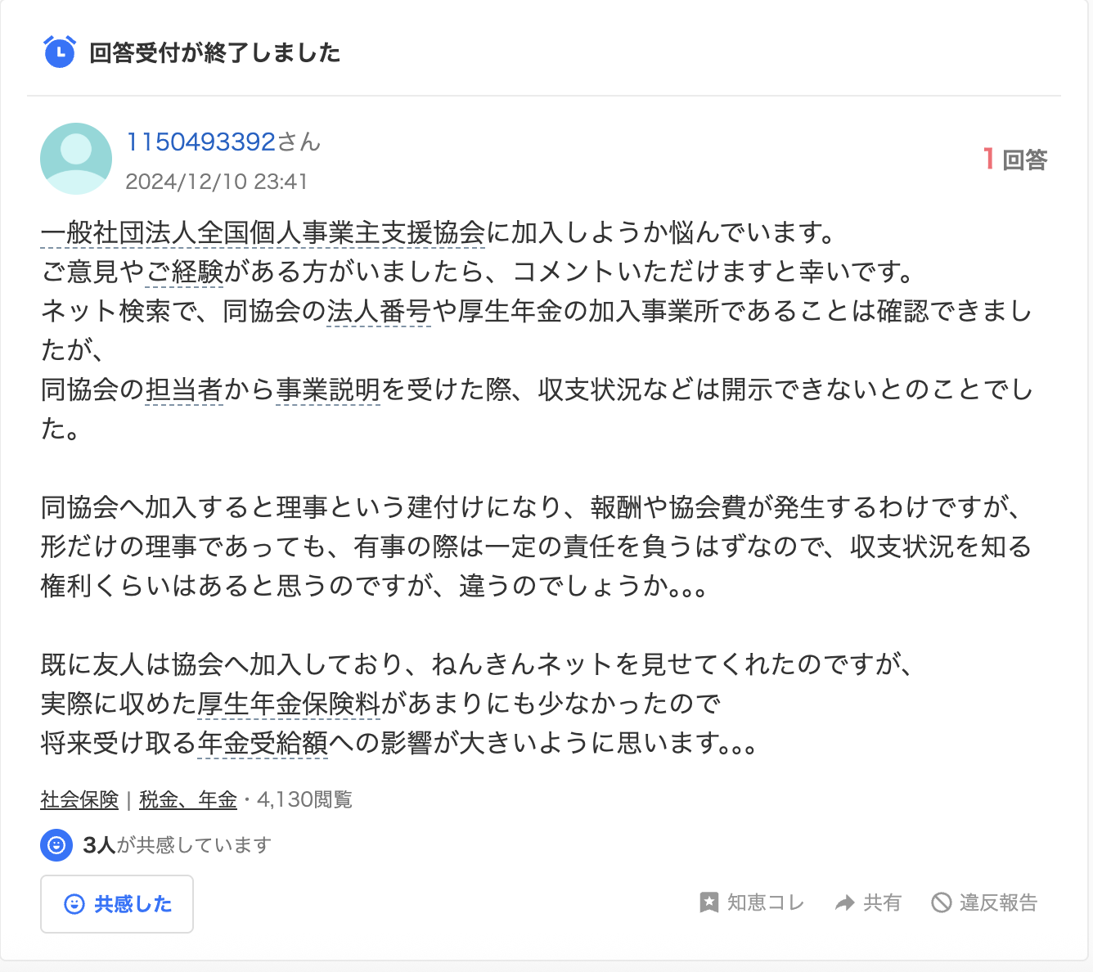Screen dimensions: 1093x972
Task: Click the 違反報告 prohibition icon
Action: pos(942,902)
